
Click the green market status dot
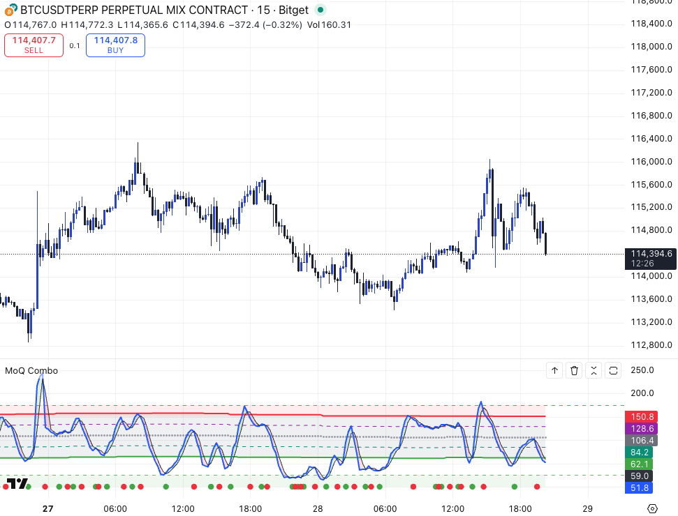click(x=320, y=10)
